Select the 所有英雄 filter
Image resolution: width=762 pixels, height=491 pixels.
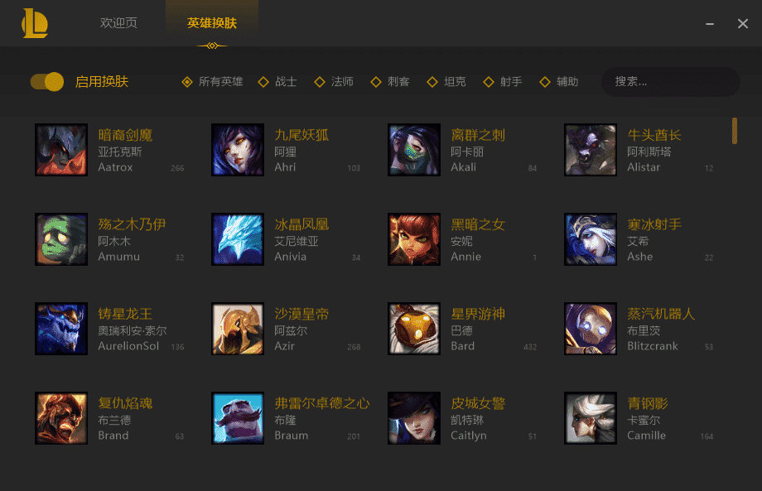[212, 82]
